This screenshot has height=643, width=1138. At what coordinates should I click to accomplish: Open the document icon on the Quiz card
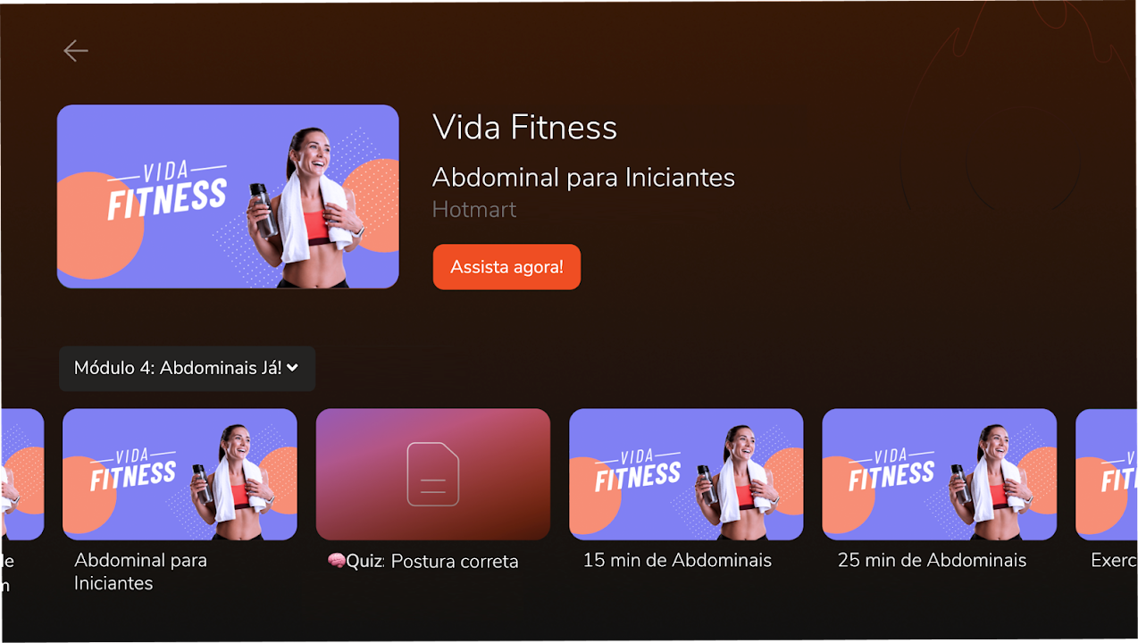(433, 474)
